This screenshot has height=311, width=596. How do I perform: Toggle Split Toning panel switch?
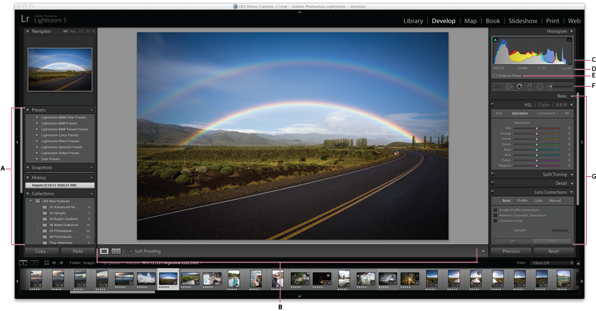click(x=492, y=174)
